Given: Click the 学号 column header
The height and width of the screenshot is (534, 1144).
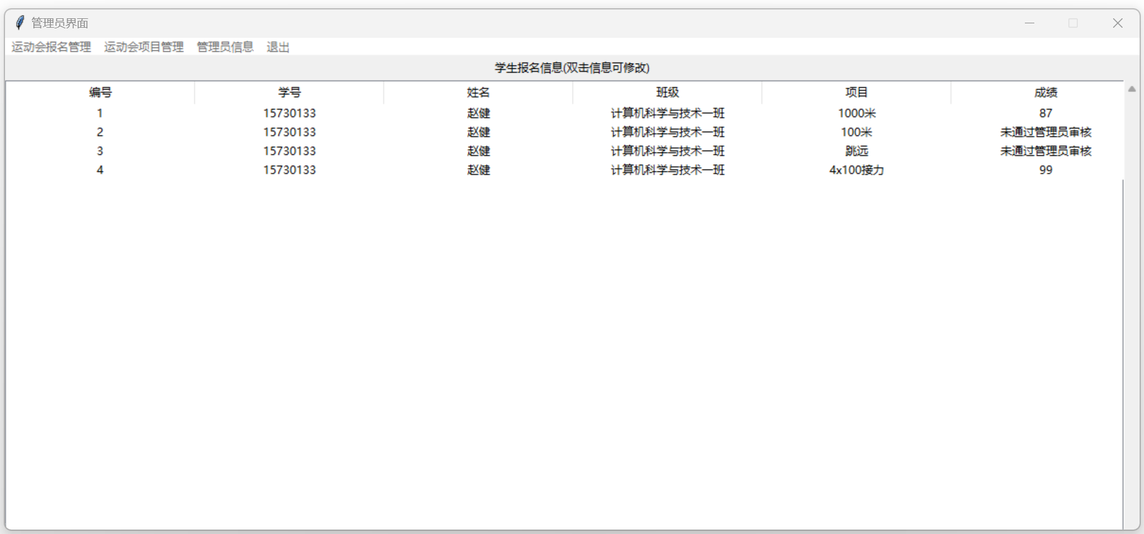Looking at the screenshot, I should point(289,93).
